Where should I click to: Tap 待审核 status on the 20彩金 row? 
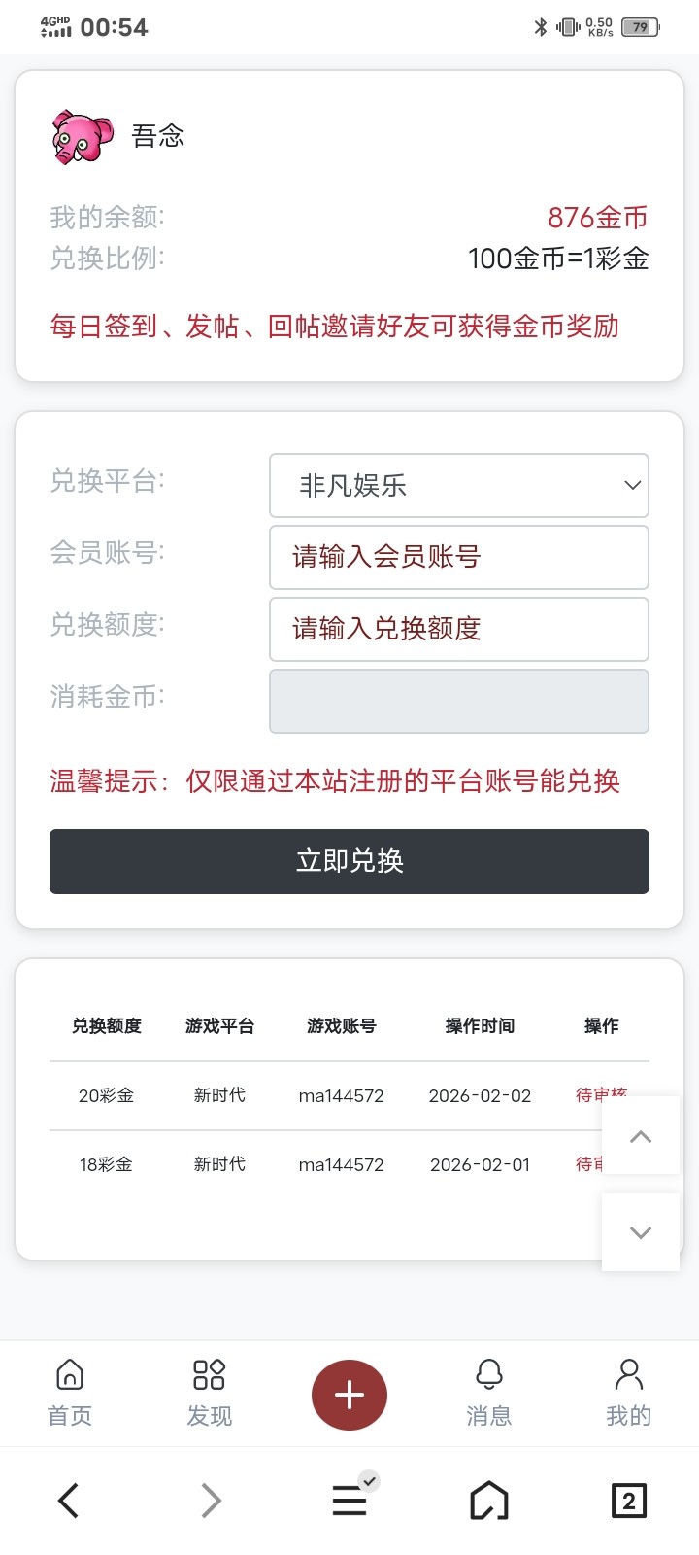tap(588, 1095)
